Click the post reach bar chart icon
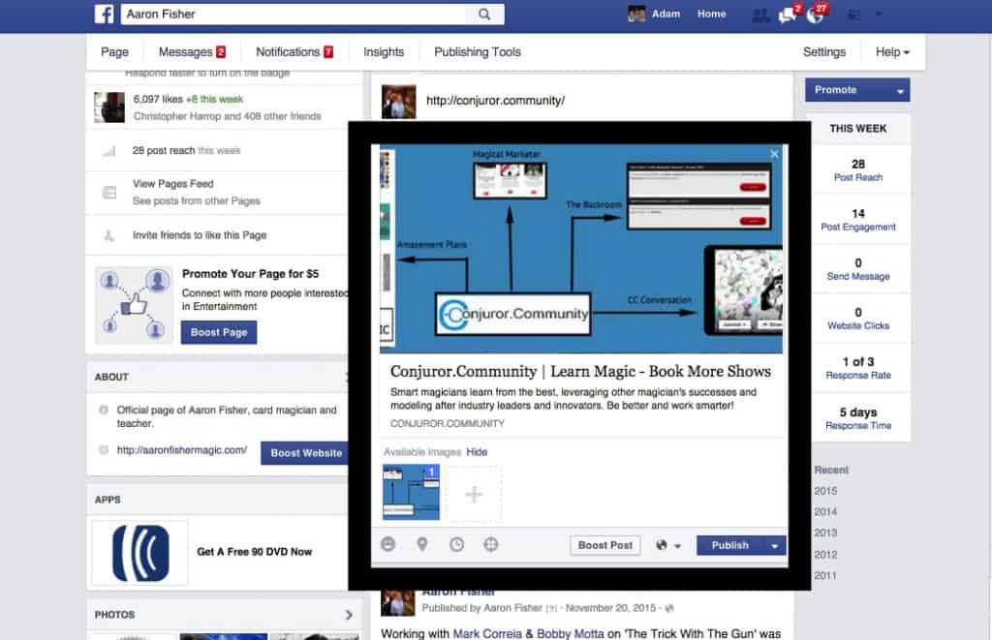992x640 pixels. point(109,150)
